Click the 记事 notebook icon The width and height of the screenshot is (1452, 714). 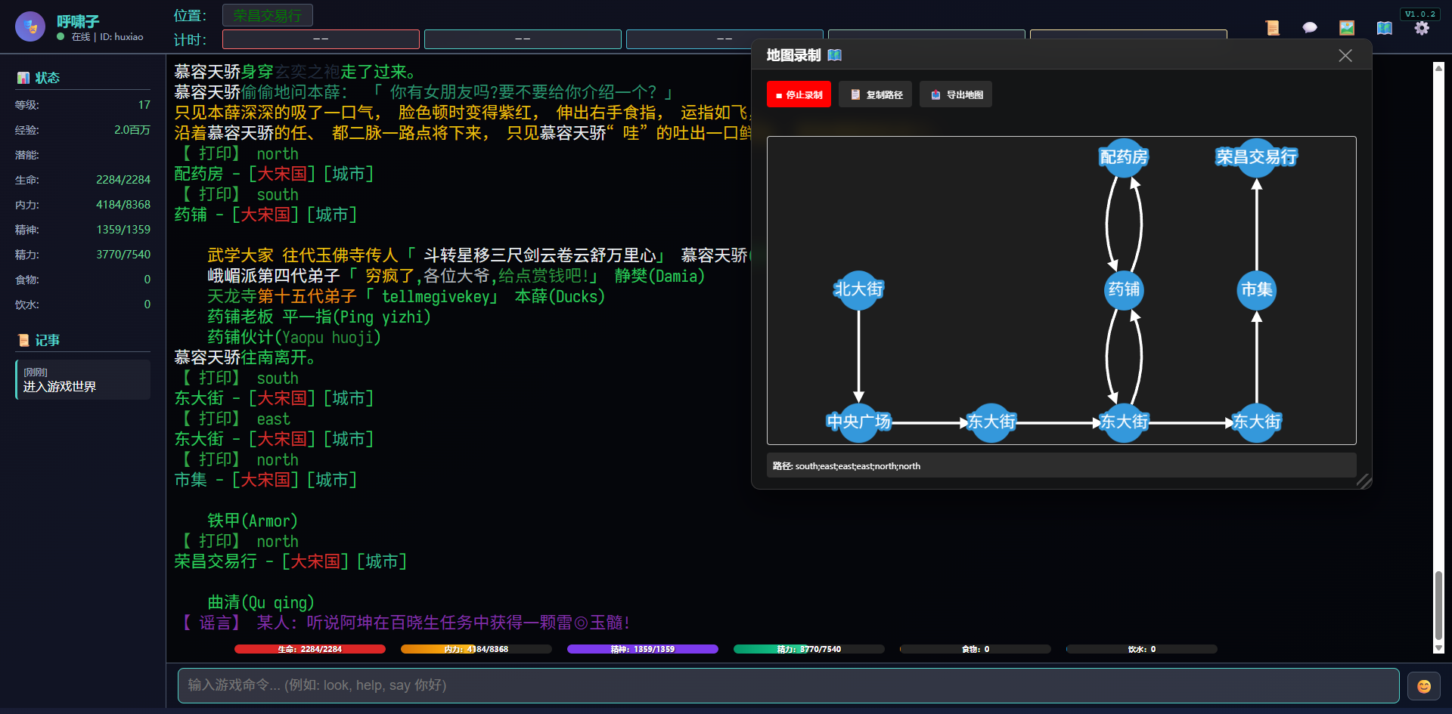(23, 340)
